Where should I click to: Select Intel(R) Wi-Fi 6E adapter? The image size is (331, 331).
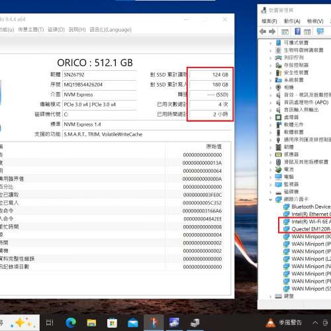coord(311,222)
